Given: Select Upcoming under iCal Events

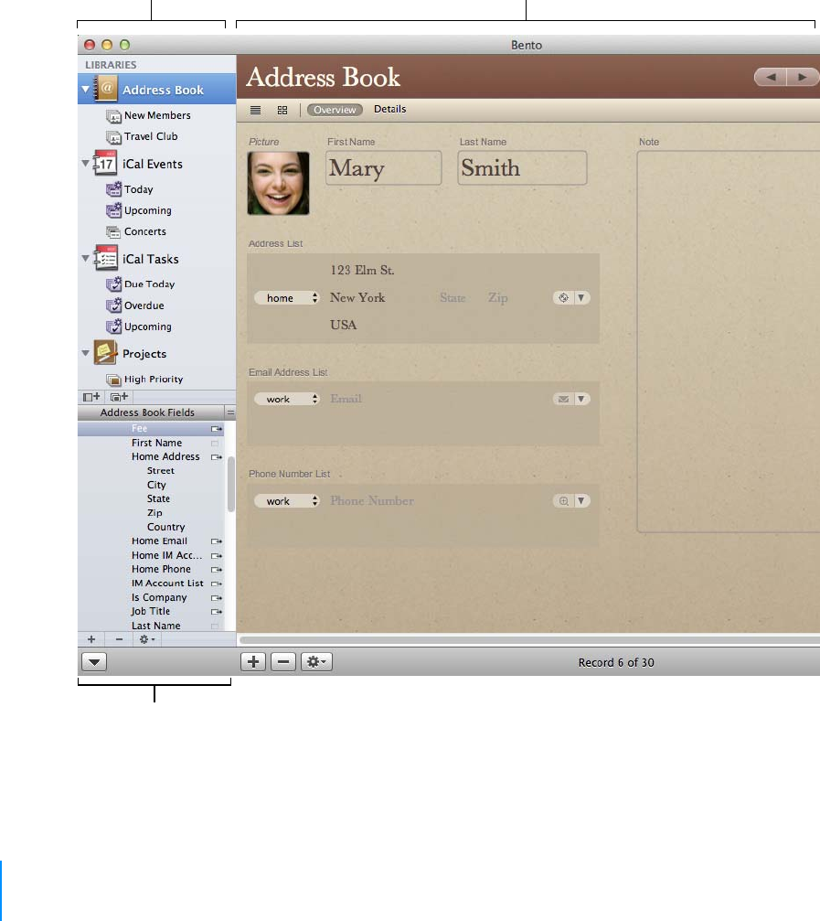Looking at the screenshot, I should [139, 210].
